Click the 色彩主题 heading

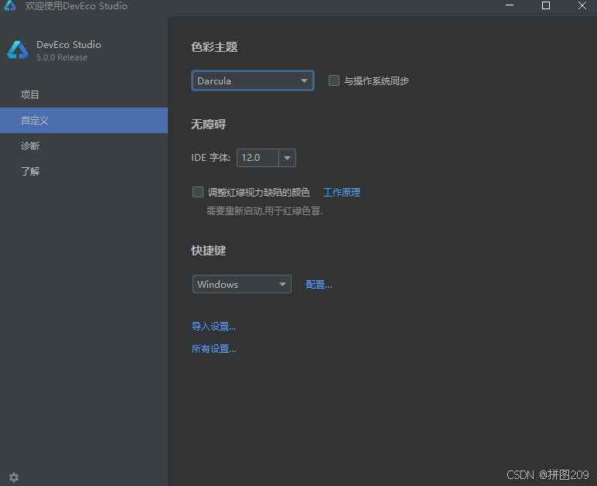pyautogui.click(x=214, y=47)
